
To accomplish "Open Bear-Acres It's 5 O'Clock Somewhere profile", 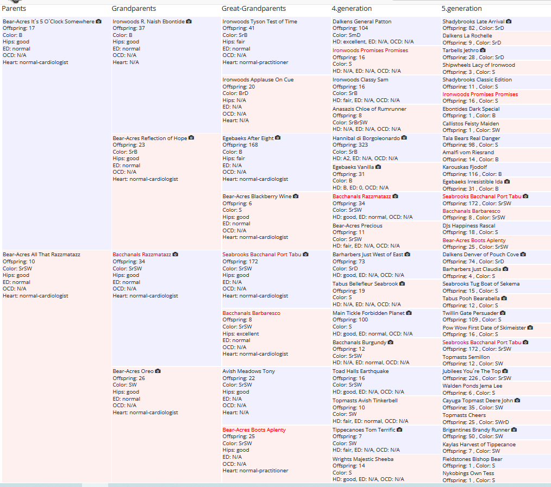I will (x=48, y=21).
